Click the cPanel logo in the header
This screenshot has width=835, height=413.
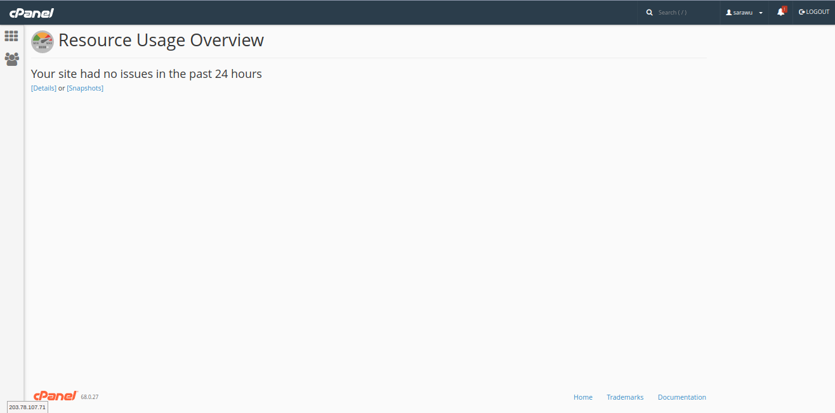(x=32, y=13)
